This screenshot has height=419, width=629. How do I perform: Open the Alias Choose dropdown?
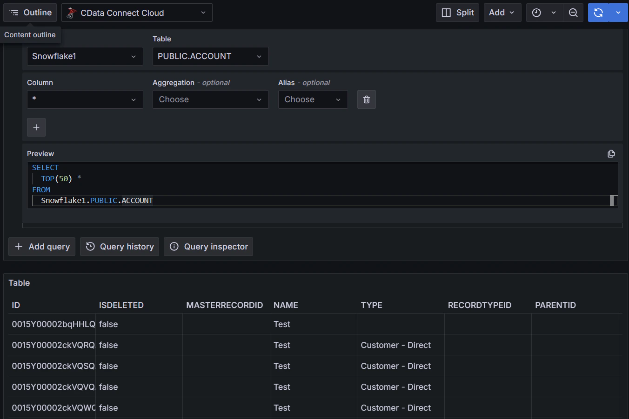[313, 99]
